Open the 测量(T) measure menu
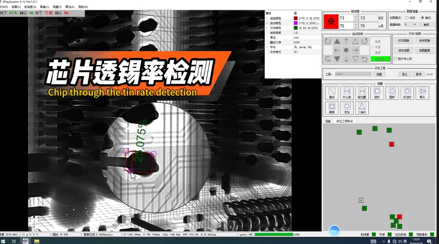The image size is (439, 244). tap(56, 7)
